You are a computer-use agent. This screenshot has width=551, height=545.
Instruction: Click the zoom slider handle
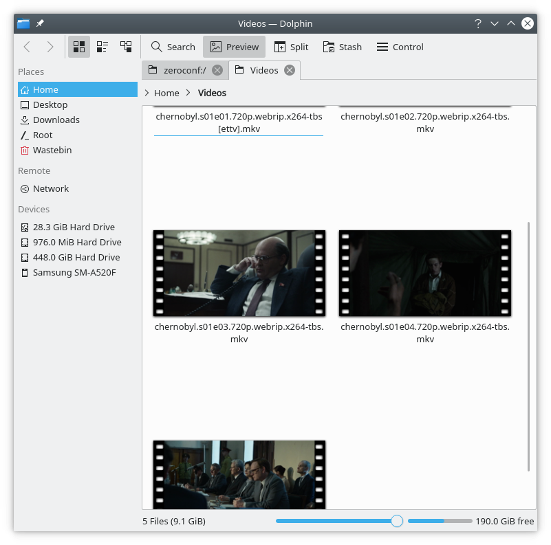[x=397, y=521]
